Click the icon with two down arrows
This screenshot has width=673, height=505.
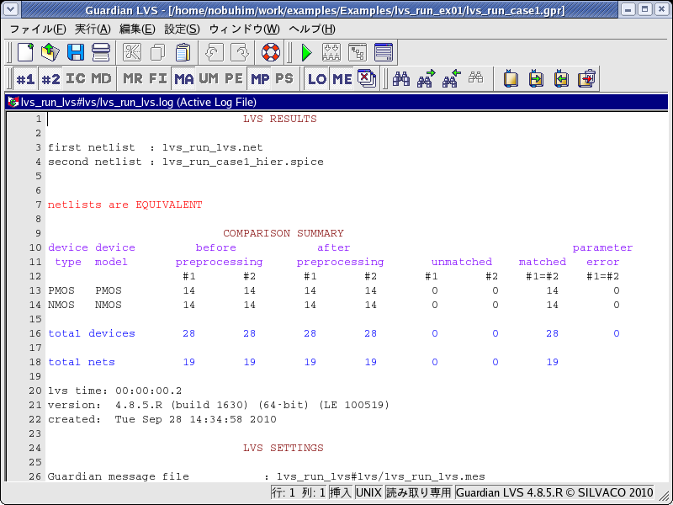331,52
